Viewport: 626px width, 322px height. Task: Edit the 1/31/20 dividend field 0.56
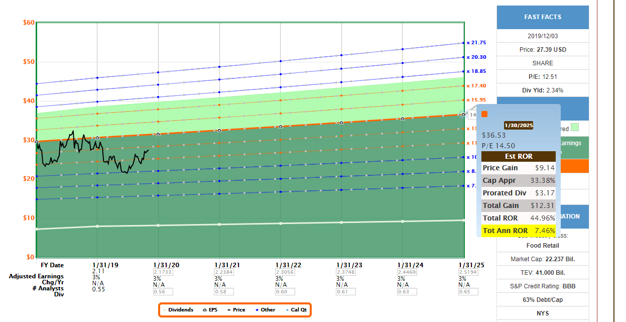pyautogui.click(x=163, y=291)
